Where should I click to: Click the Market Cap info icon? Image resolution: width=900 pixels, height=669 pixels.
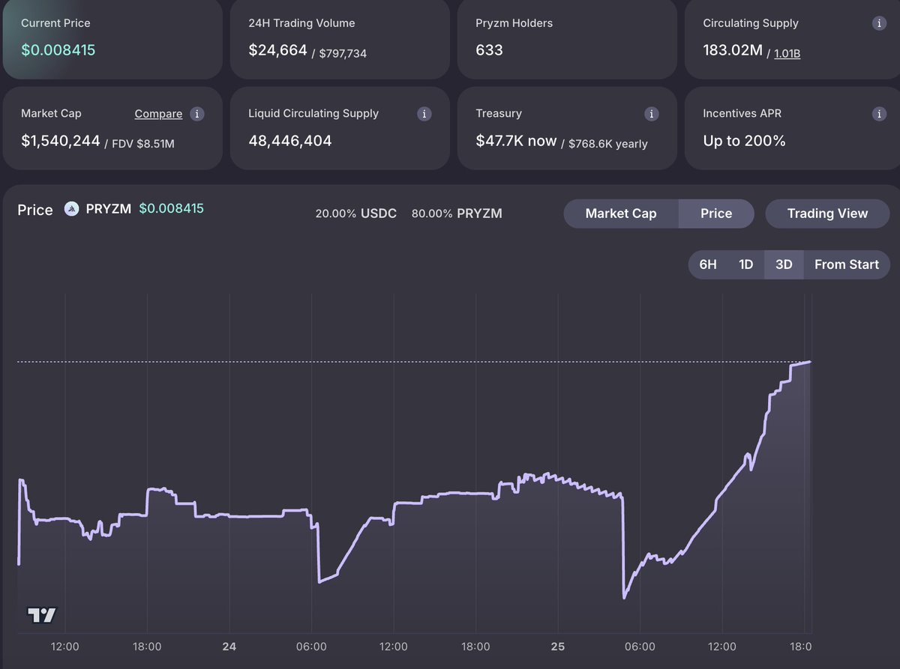tap(196, 114)
